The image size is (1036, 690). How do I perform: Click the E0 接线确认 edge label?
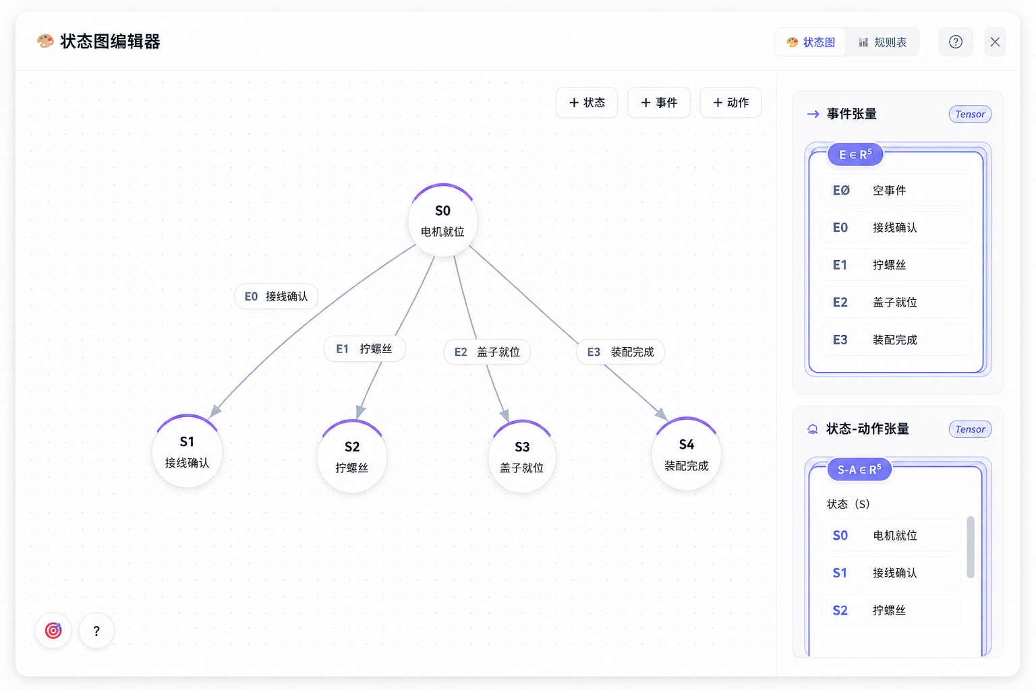pyautogui.click(x=277, y=296)
